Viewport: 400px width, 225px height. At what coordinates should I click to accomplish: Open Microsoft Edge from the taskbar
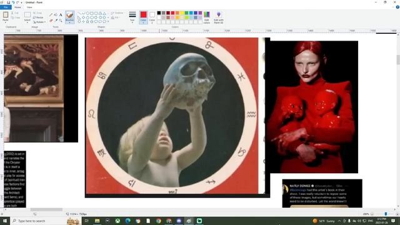coord(127,221)
